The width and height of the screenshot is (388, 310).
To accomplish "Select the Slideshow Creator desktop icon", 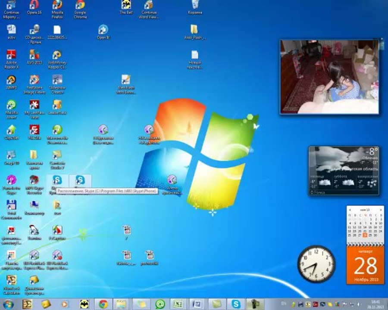I will [x=57, y=84].
